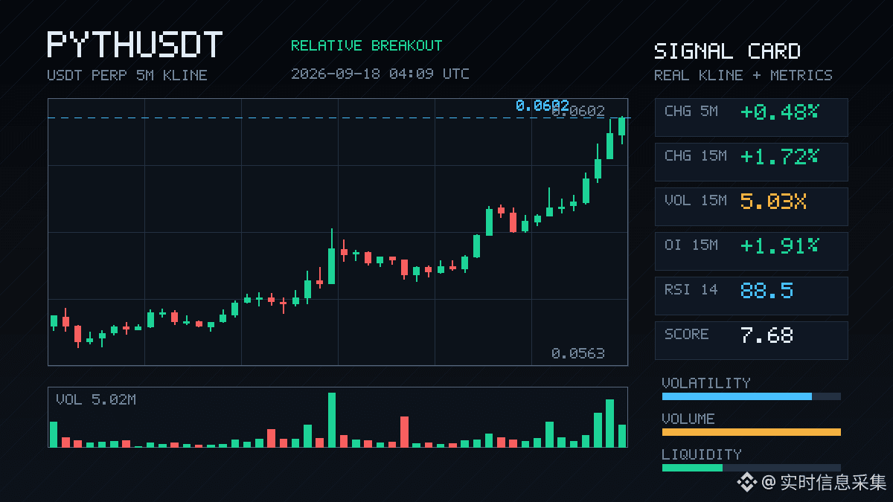Click the 0.0602 blue price label
Screen dimensions: 893x502
click(x=542, y=106)
